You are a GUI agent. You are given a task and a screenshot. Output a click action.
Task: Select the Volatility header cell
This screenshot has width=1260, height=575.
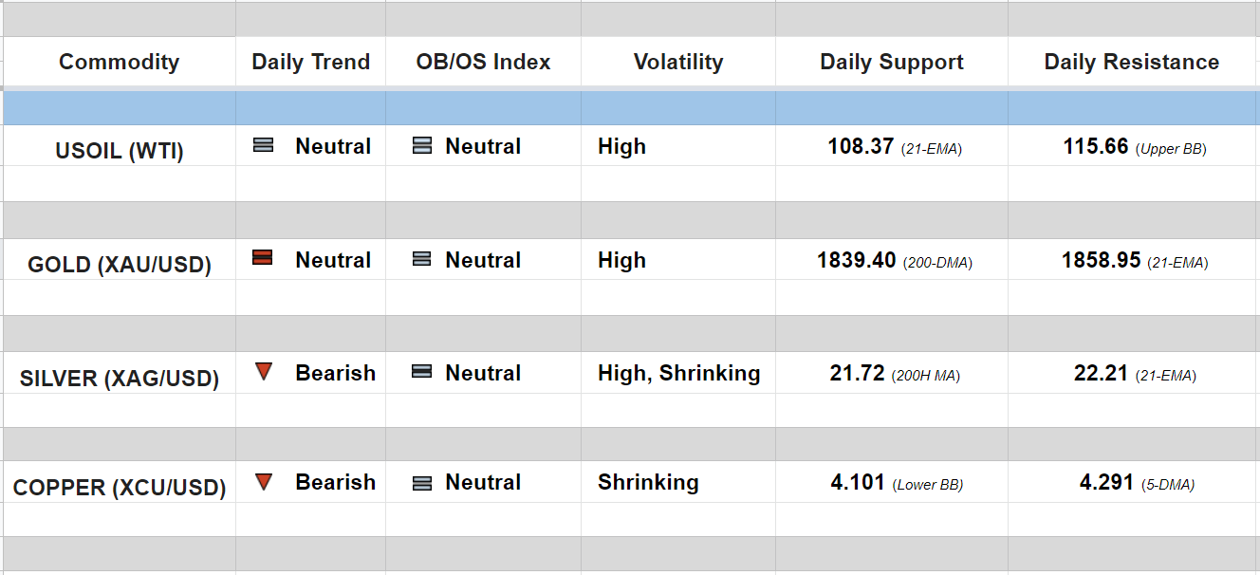pos(677,63)
